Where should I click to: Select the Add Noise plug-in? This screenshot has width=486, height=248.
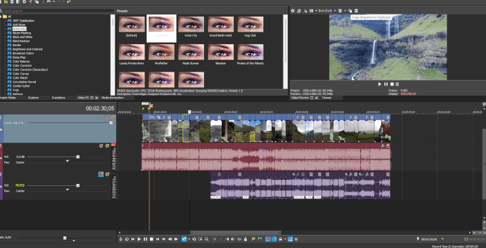tap(19, 25)
